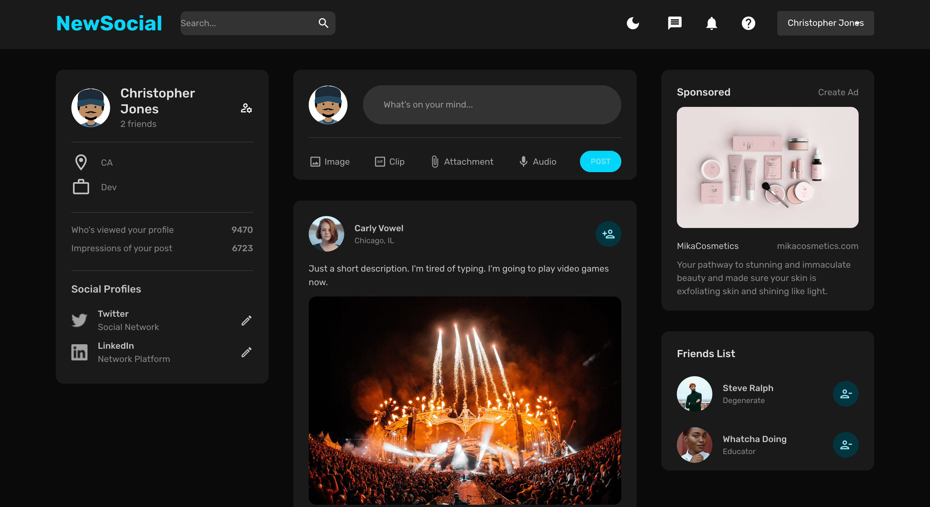Screen dimensions: 930x507
Task: Click mikacosmetics.com website text
Action: [x=817, y=246]
